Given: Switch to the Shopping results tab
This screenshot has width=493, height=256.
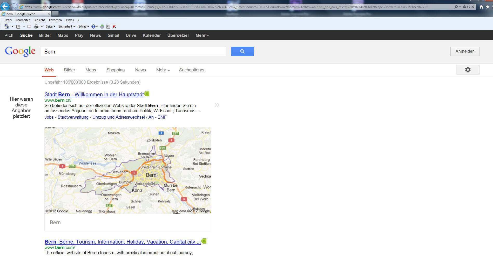Looking at the screenshot, I should point(116,70).
